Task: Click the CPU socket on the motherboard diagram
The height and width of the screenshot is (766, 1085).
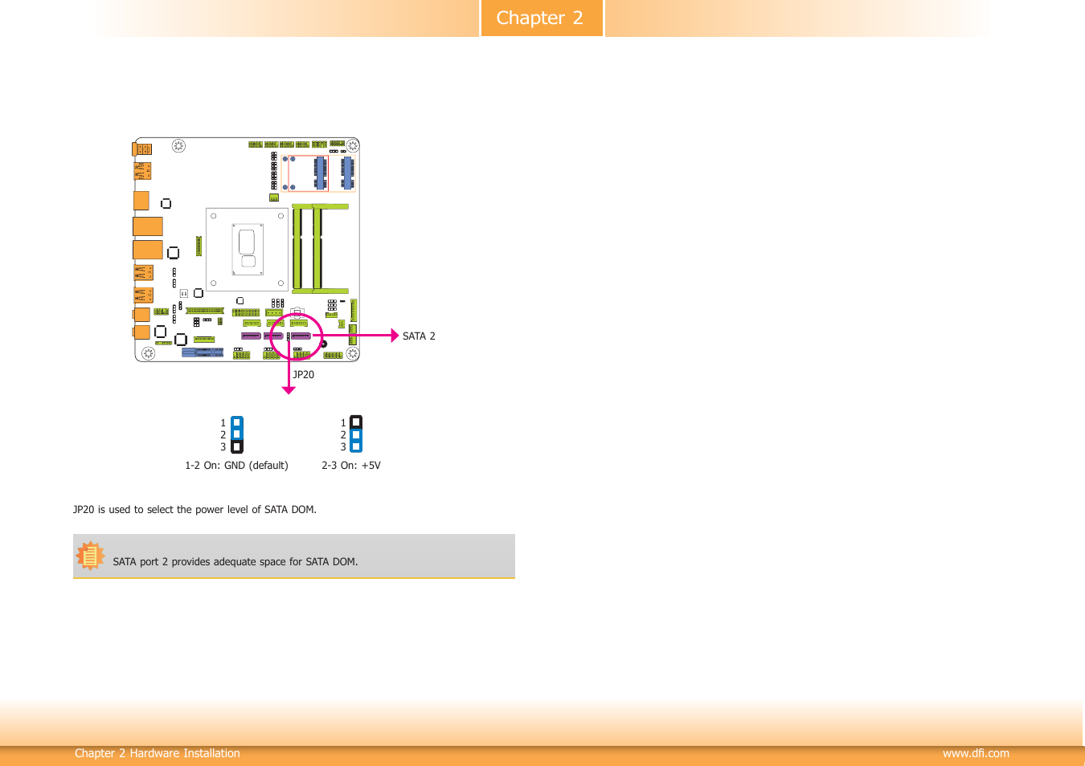Action: 247,250
